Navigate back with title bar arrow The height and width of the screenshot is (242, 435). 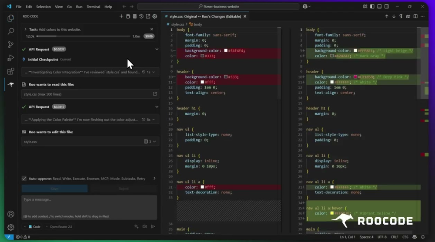point(124,7)
